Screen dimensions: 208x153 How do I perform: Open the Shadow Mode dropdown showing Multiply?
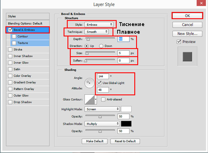click(x=102, y=124)
